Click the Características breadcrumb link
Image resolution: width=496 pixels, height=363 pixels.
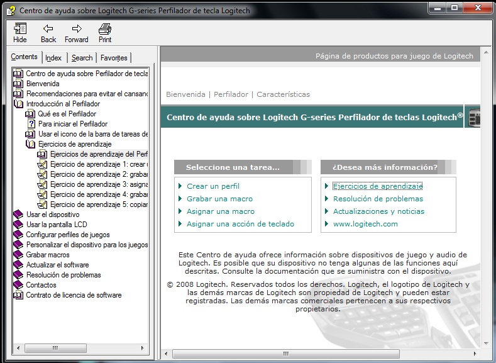(283, 94)
